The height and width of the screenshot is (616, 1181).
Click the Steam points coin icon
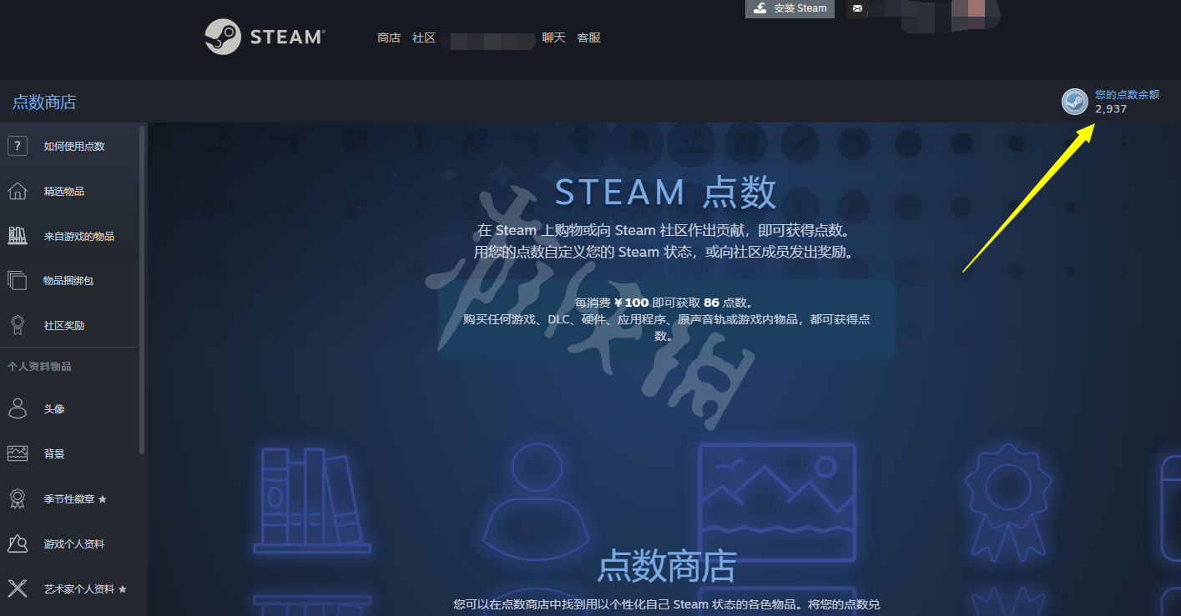(x=1074, y=102)
